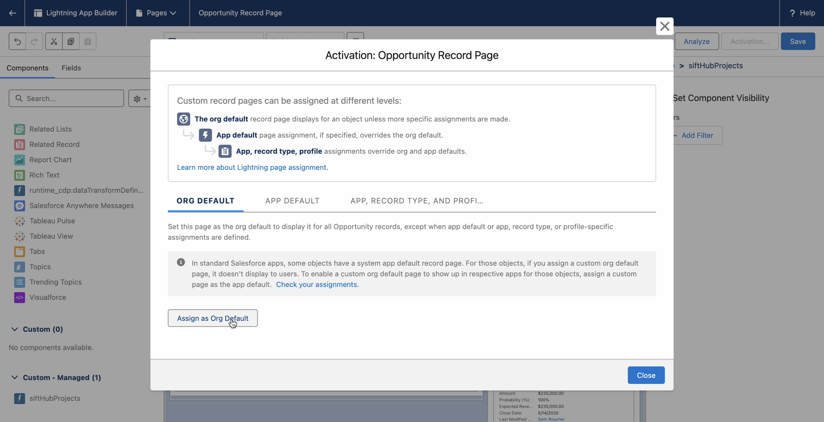Click the undo arrow icon
The height and width of the screenshot is (422, 824).
pos(17,41)
